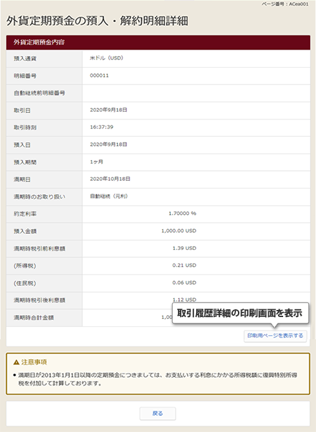Click the 所得税 value 0.21 USD

(184, 265)
